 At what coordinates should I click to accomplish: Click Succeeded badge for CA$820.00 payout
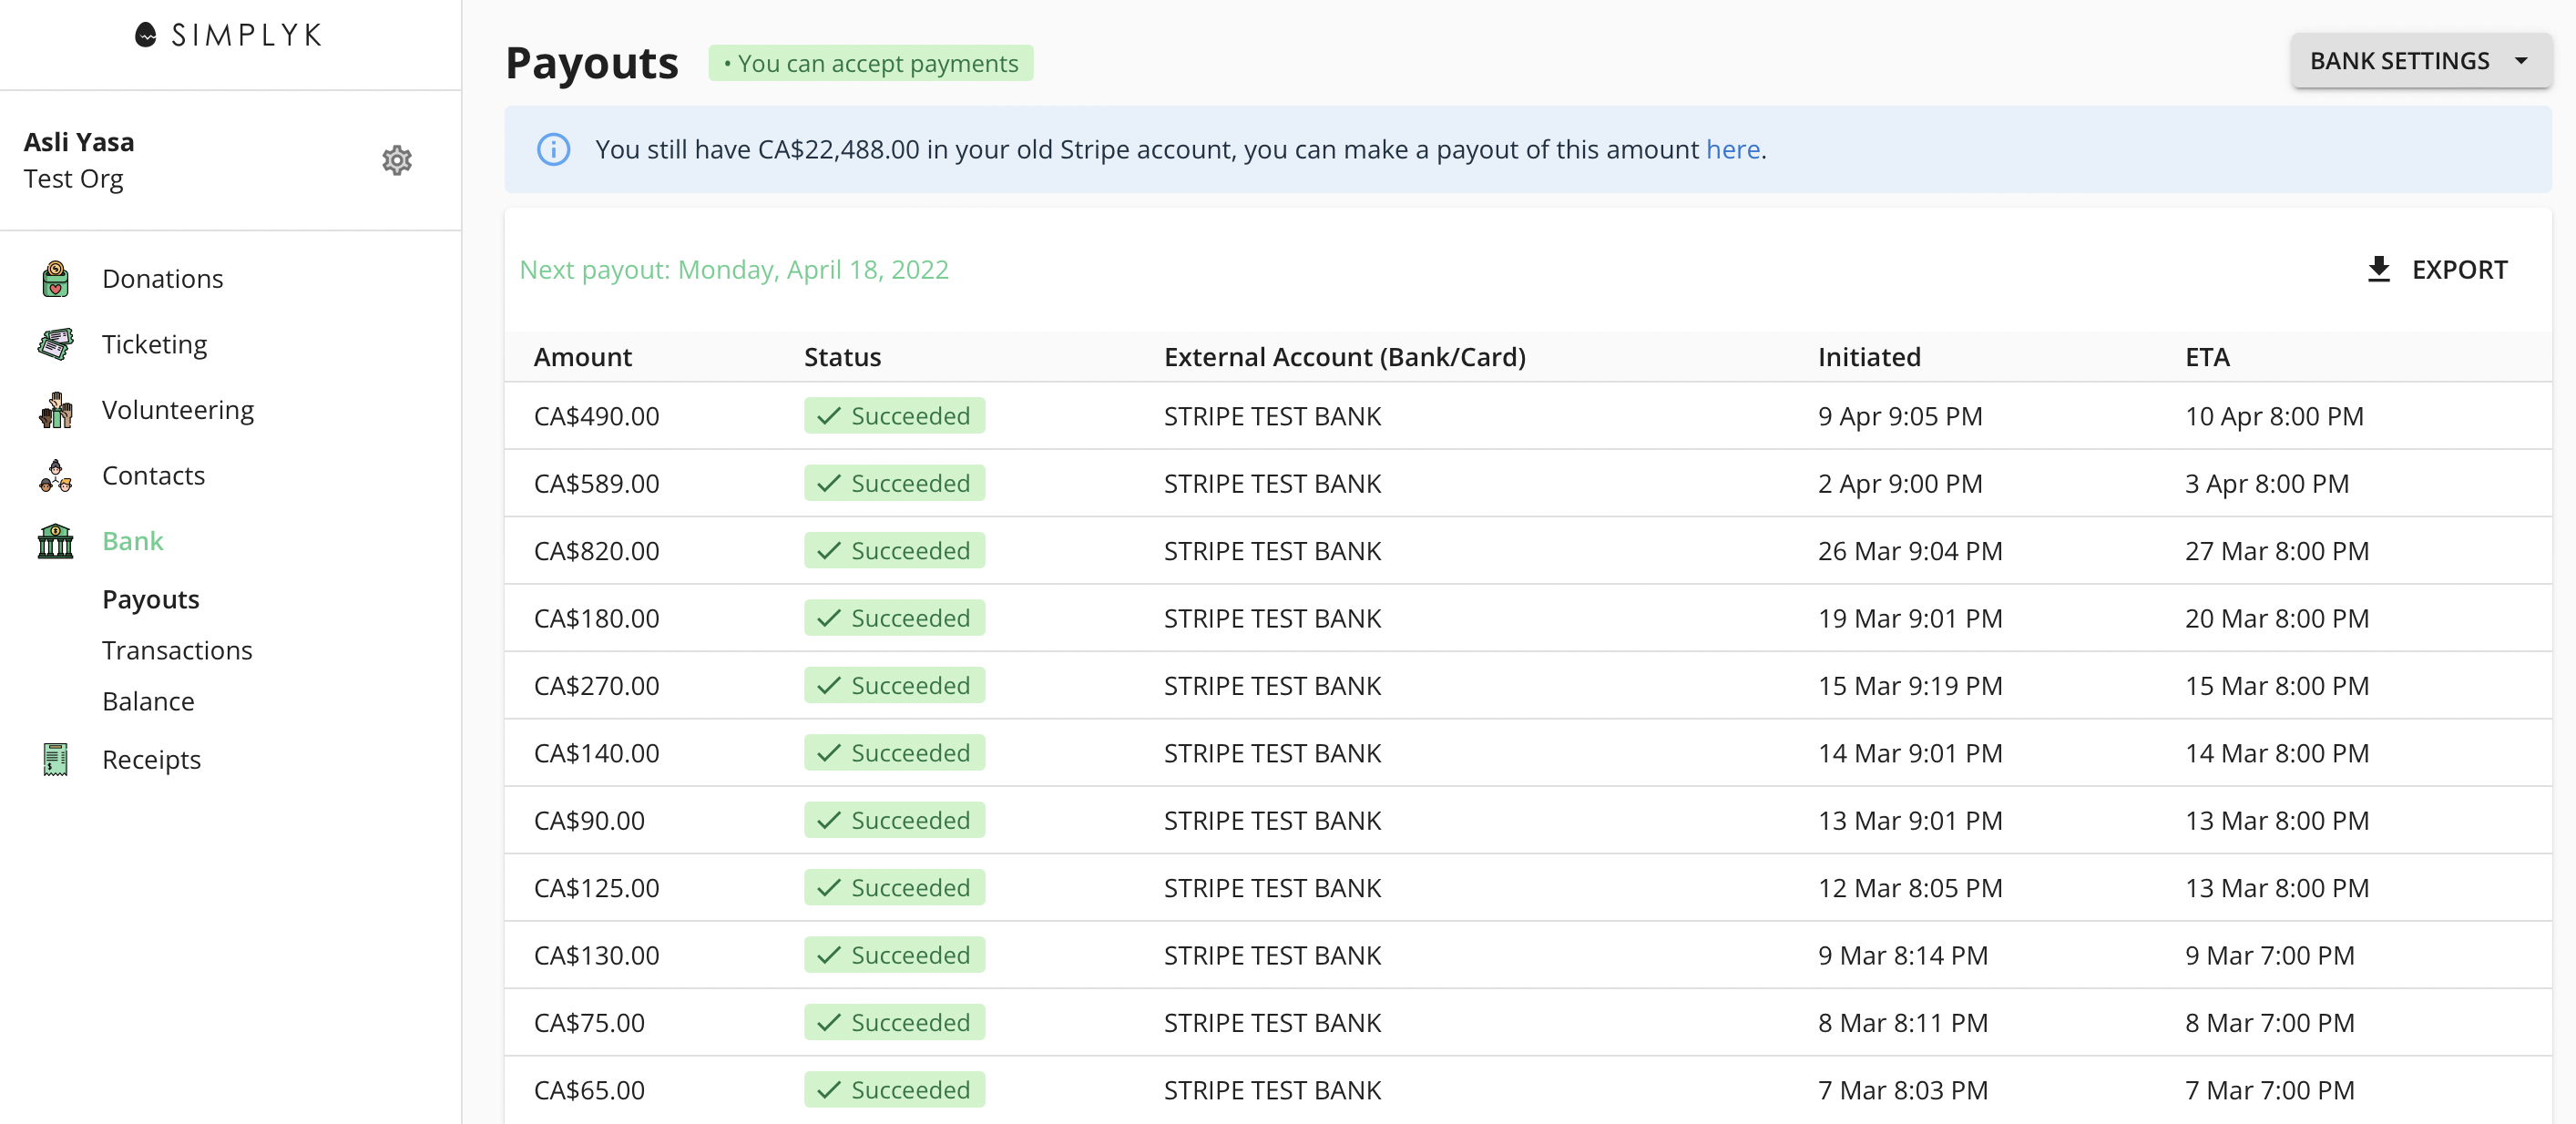click(894, 551)
